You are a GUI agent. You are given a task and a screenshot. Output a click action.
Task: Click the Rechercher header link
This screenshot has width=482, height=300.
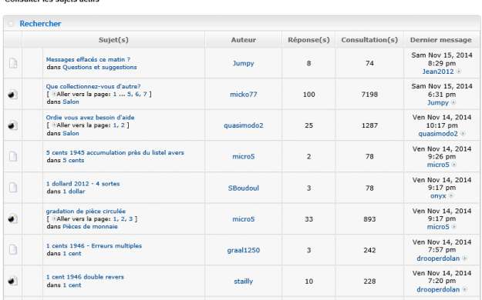pos(40,24)
